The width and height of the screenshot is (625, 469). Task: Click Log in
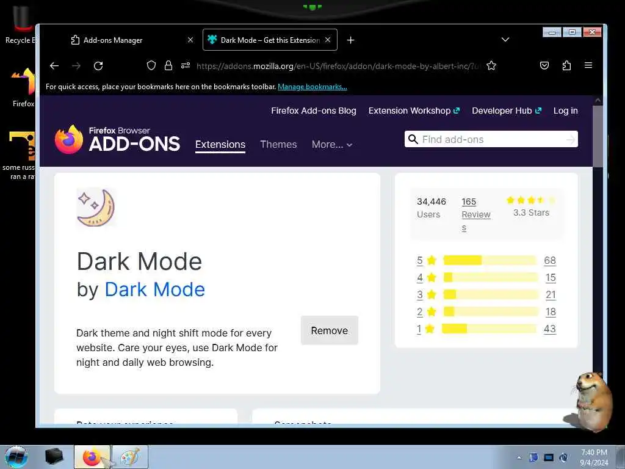pos(565,111)
